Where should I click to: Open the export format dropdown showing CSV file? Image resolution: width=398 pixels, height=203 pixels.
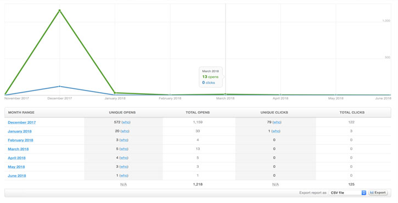click(x=347, y=193)
